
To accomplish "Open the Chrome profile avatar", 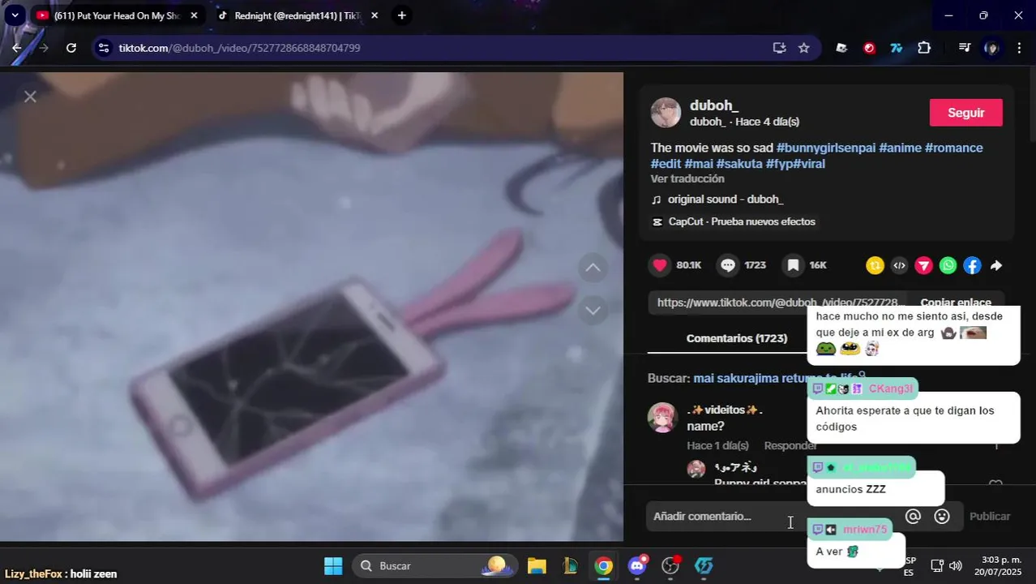I will coord(991,48).
